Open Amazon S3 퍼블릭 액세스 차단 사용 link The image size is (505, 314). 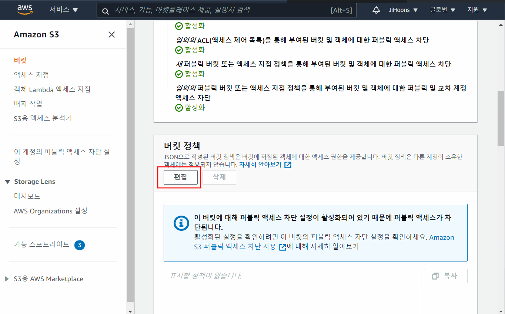[324, 242]
